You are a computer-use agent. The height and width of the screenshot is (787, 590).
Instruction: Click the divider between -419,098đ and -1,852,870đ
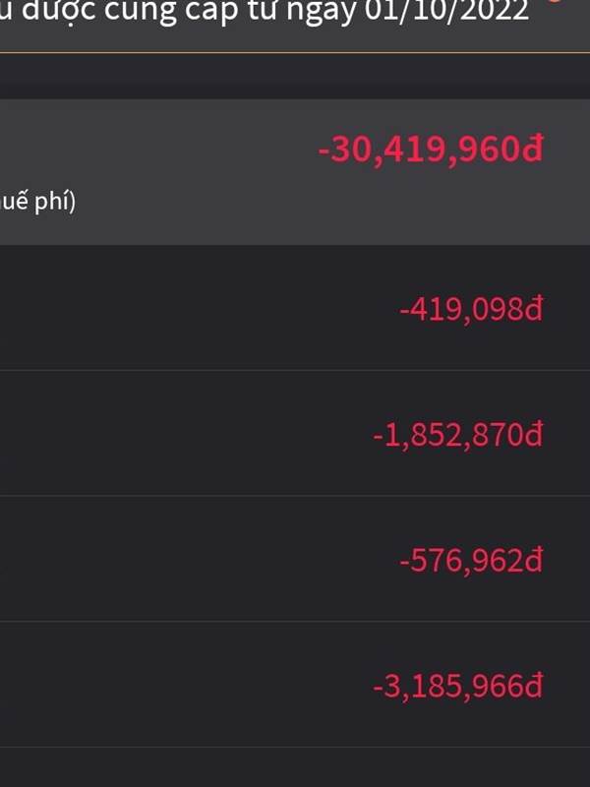[x=295, y=371]
